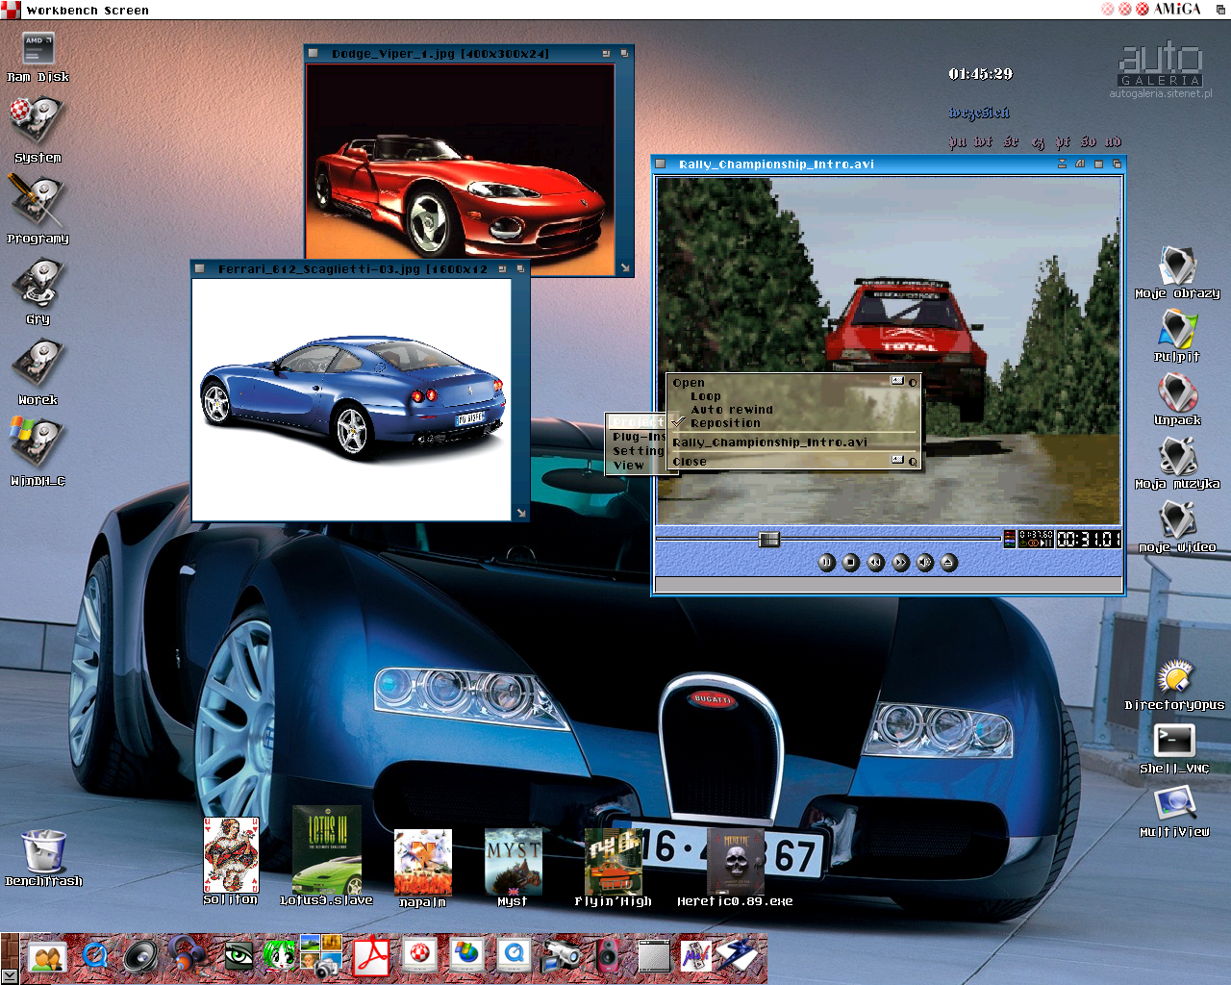
Task: Pause the video playback
Action: (826, 563)
